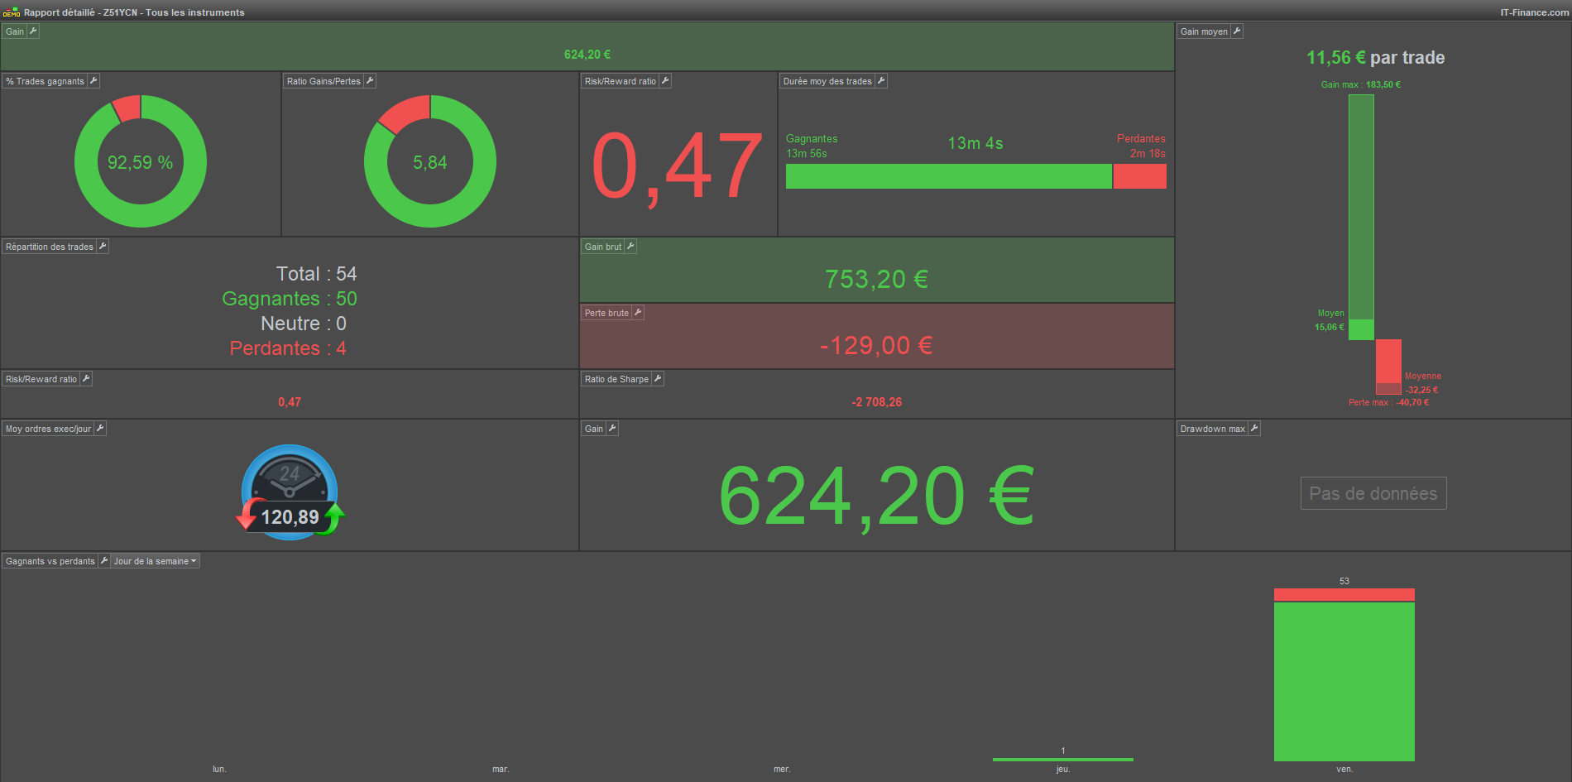Click the orders per day gauge
This screenshot has width=1572, height=782.
pos(290,492)
